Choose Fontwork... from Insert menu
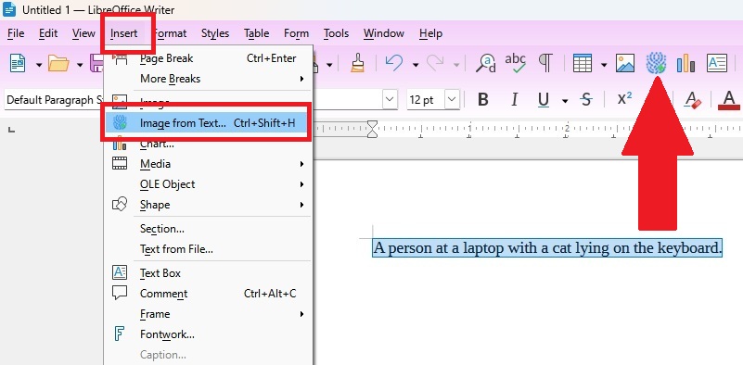Viewport: 743px width, 365px height. (x=209, y=334)
